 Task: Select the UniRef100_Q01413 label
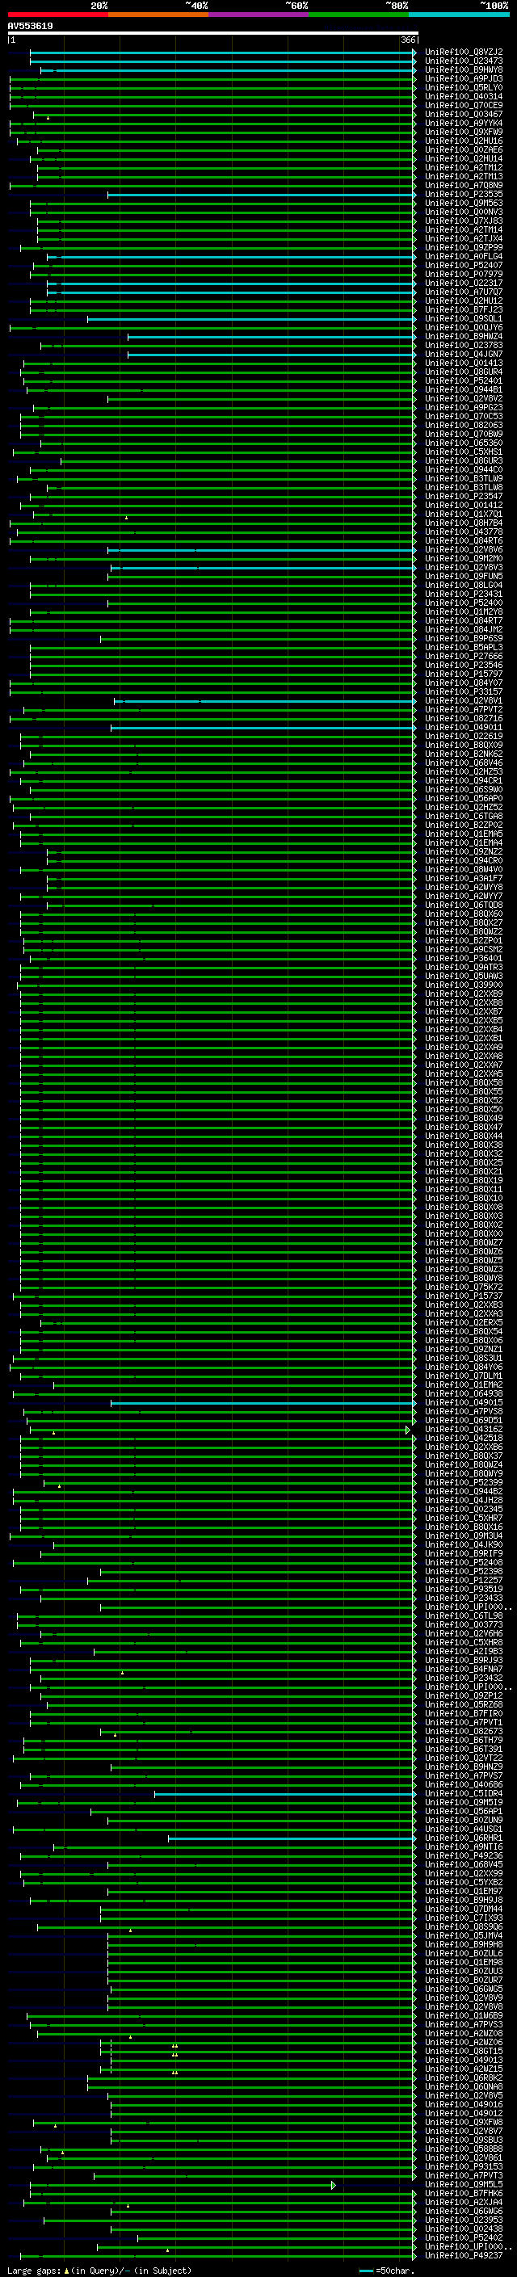[463, 363]
